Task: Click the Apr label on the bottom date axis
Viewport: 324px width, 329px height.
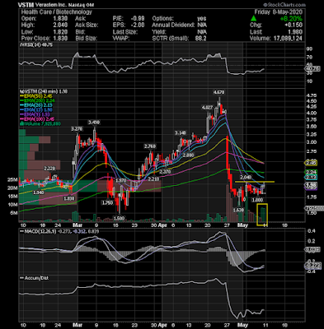Action: coord(163,326)
